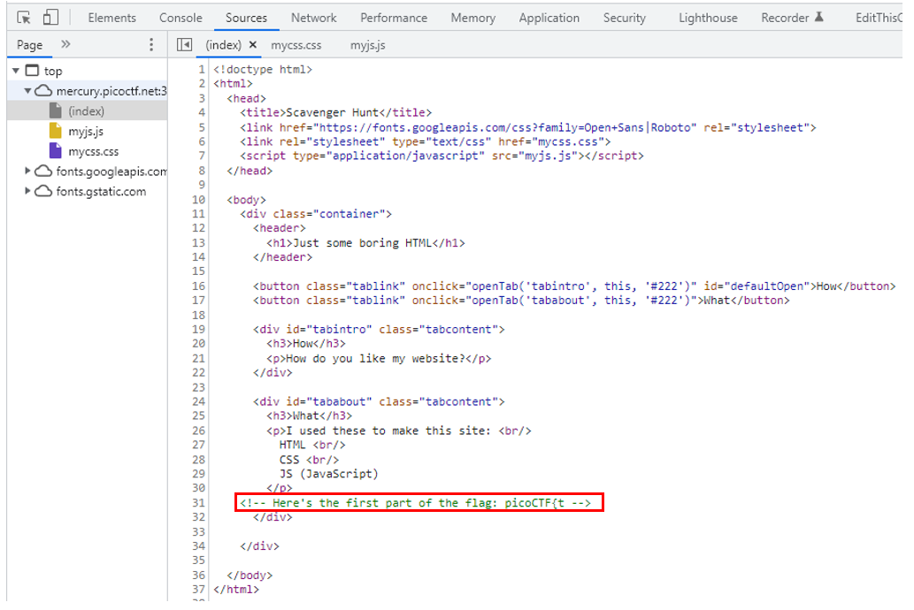Click the closing </html> tag line

pos(236,590)
